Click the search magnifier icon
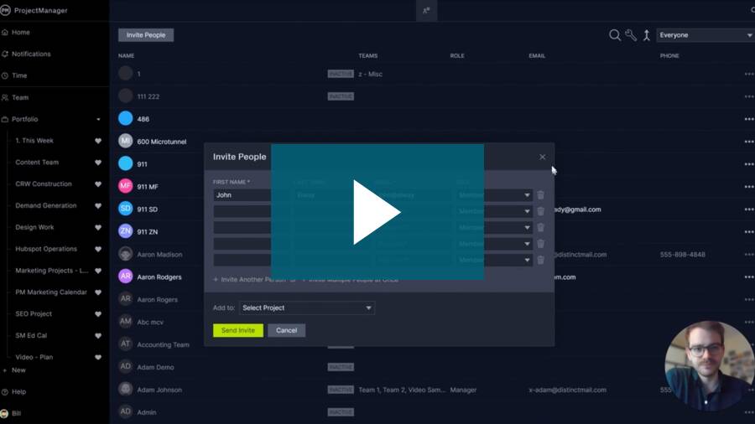 (614, 35)
